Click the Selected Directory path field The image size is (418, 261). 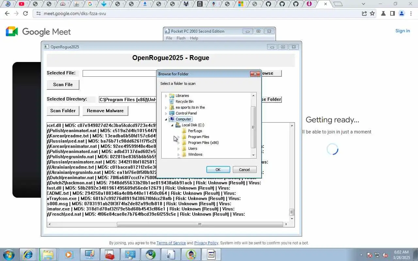128,100
